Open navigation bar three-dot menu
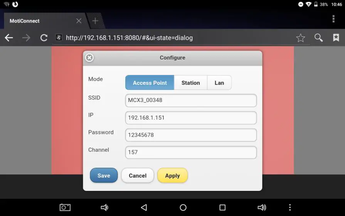Viewport: 345px width, 216px height. click(x=290, y=207)
